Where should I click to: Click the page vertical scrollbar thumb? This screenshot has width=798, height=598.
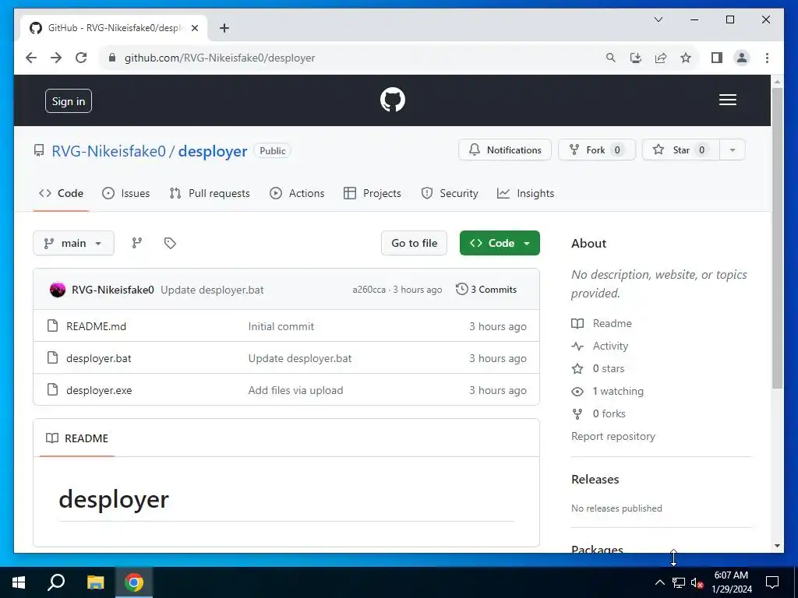(x=777, y=238)
